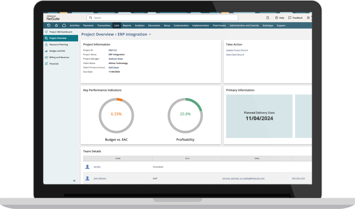The image size is (355, 209).
Task: Click the Financial sidebar icon
Action: (46, 64)
